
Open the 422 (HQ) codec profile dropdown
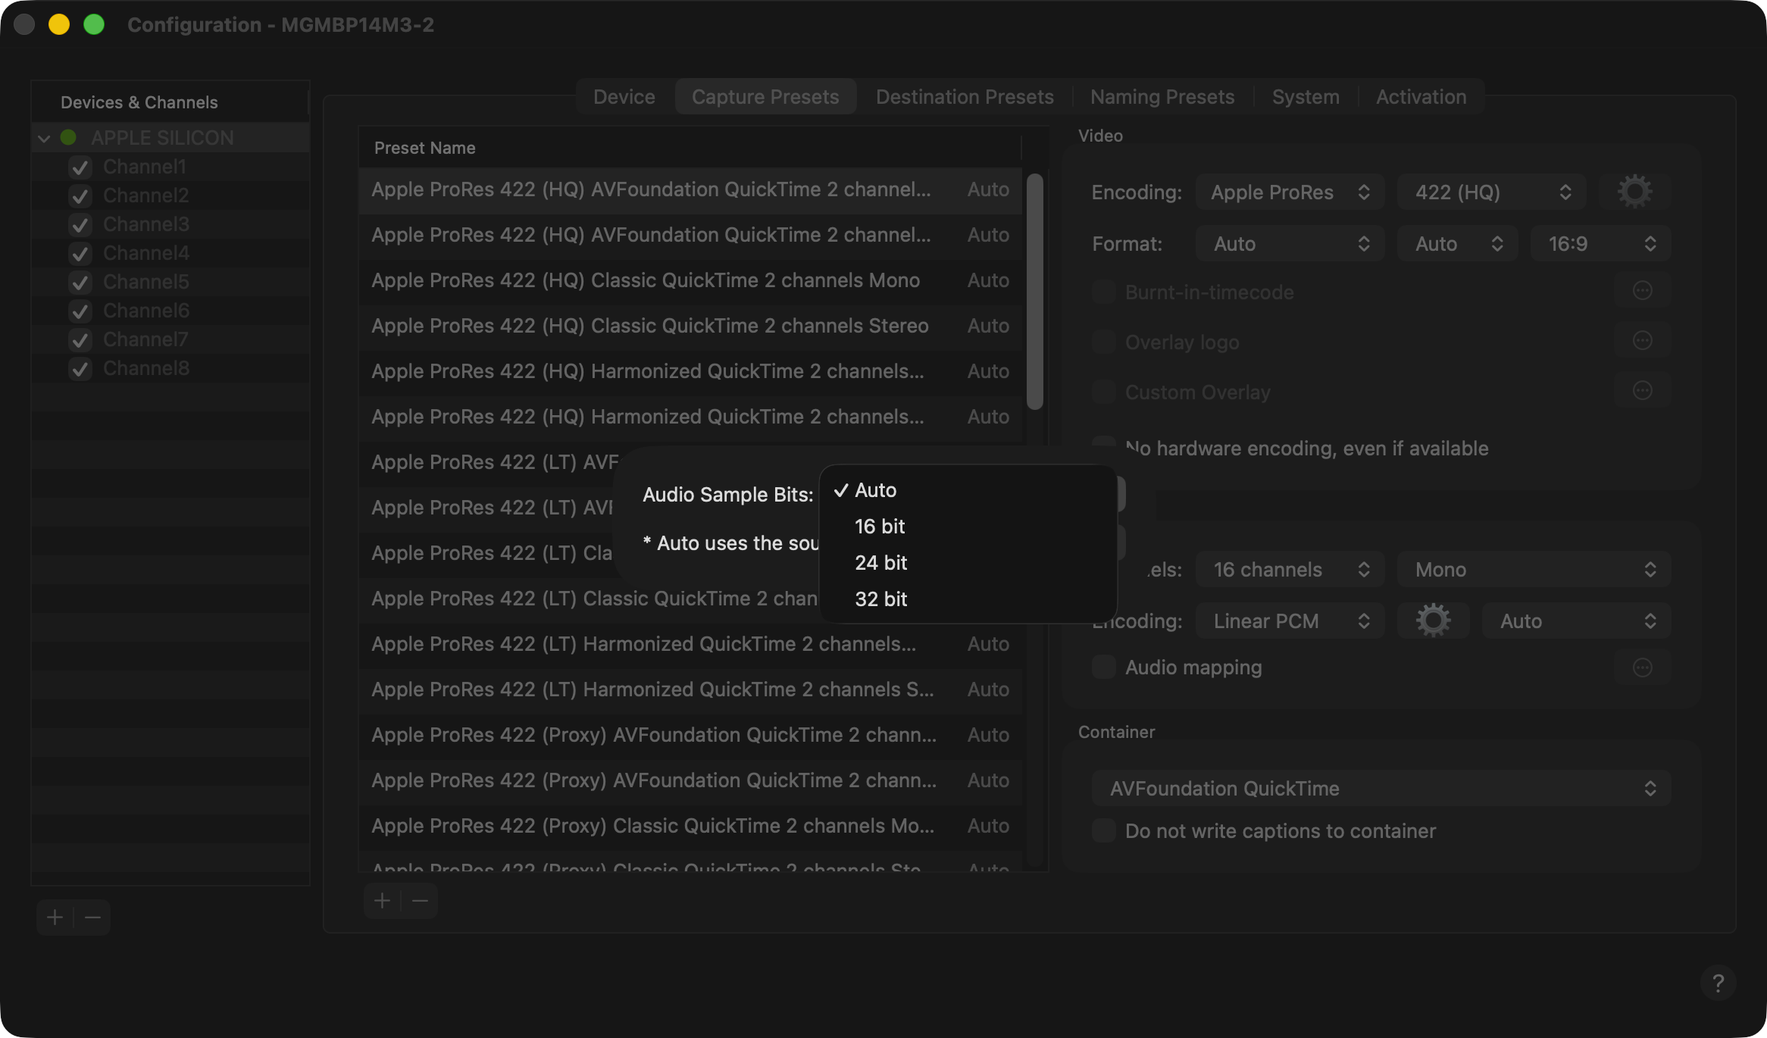(x=1491, y=192)
